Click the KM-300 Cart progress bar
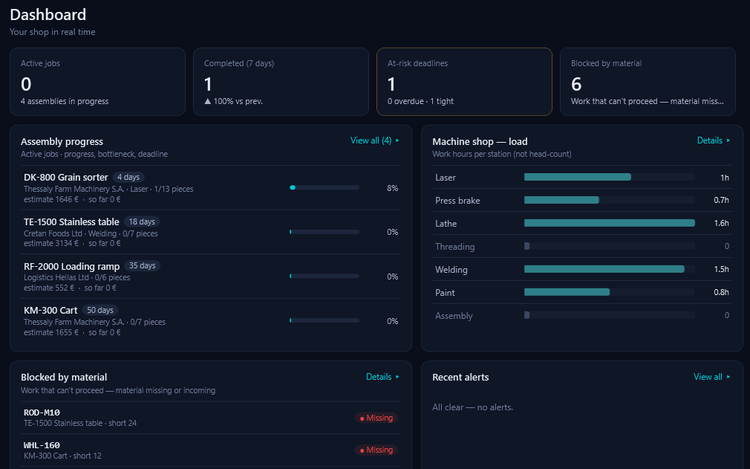 (325, 320)
